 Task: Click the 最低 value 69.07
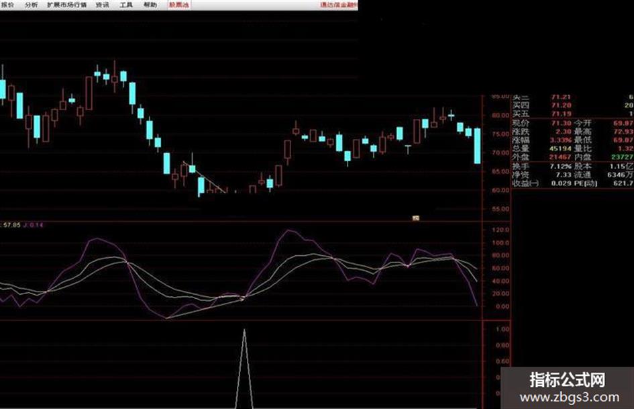[623, 140]
